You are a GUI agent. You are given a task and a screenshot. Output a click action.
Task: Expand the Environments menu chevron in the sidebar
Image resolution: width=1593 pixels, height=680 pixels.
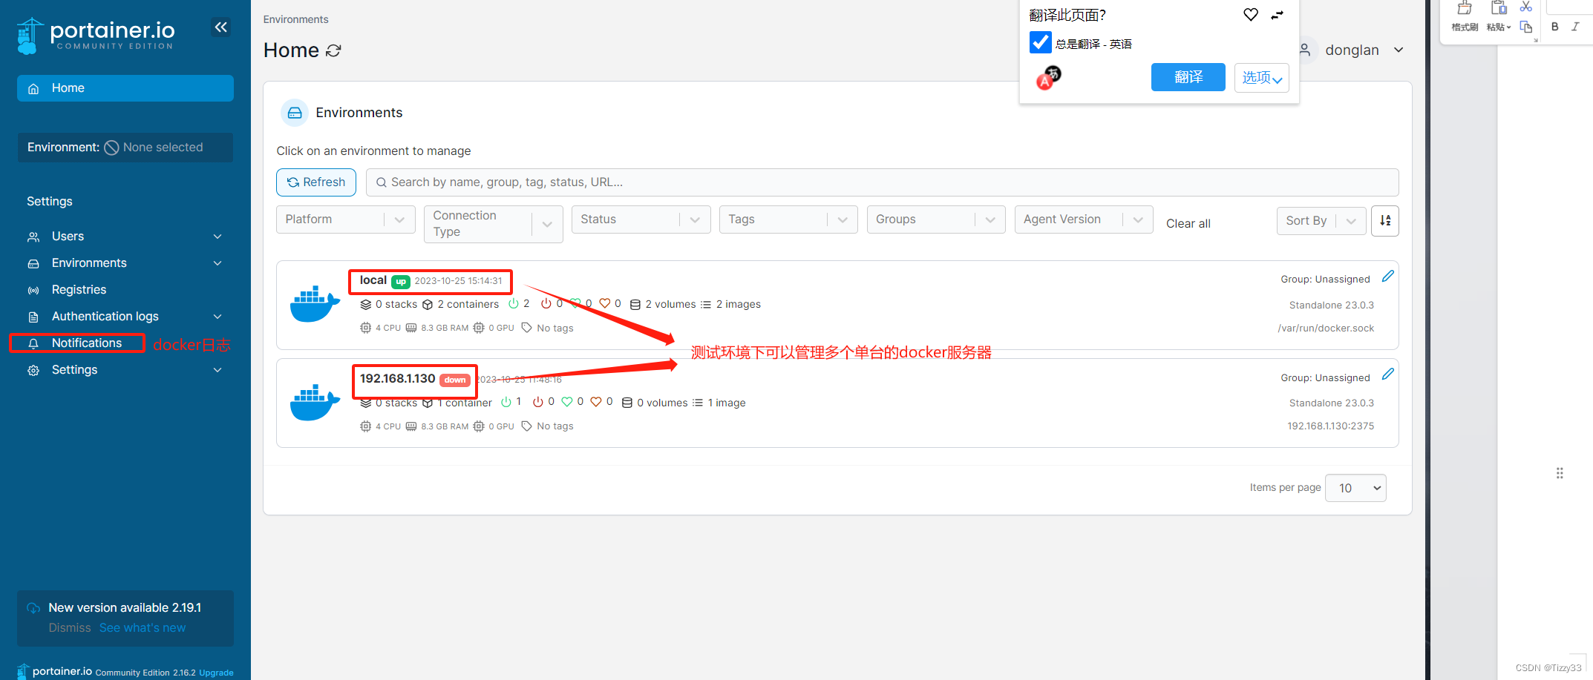(217, 263)
